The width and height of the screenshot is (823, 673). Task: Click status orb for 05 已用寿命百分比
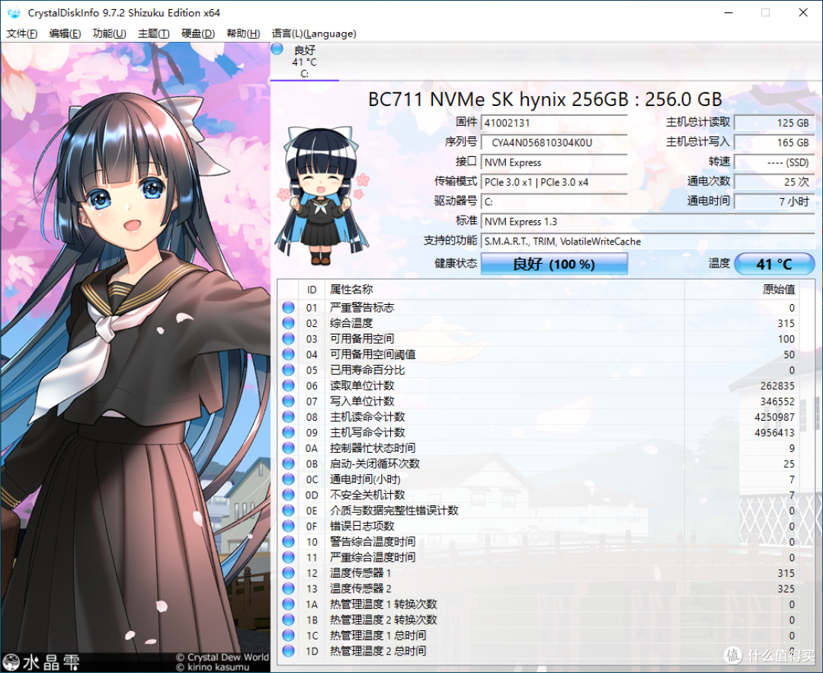coord(288,370)
